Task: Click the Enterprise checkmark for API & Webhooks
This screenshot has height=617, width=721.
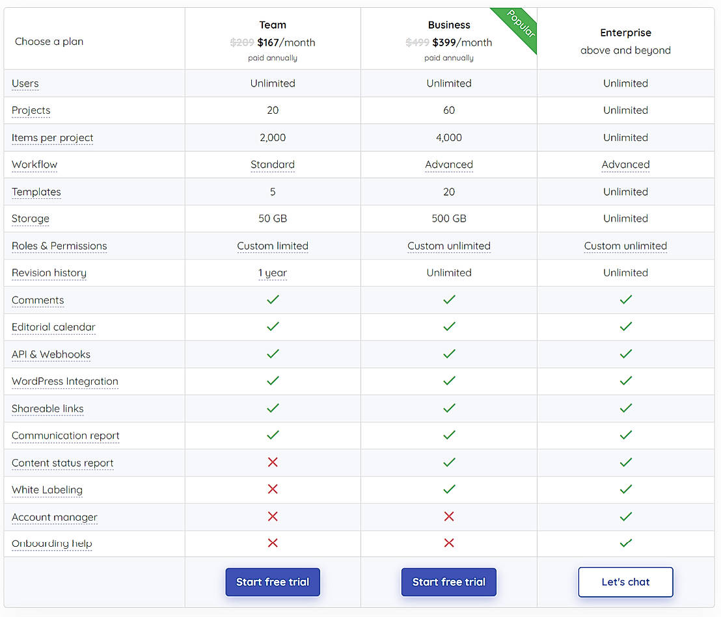Action: (x=626, y=354)
